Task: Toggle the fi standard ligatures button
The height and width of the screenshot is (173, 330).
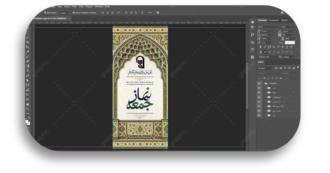Action: [x=260, y=52]
